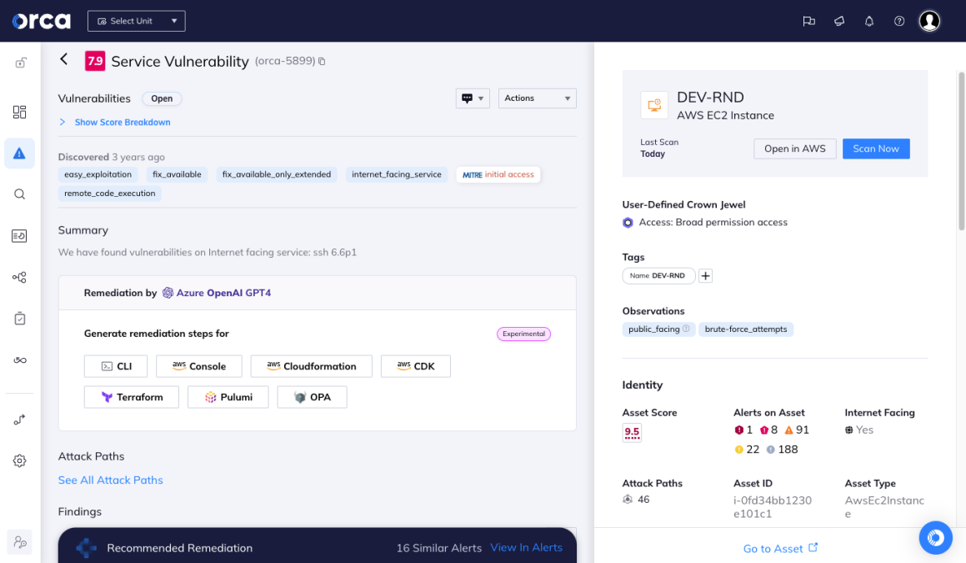
Task: Click the internet_facing_service tag
Action: coord(397,174)
